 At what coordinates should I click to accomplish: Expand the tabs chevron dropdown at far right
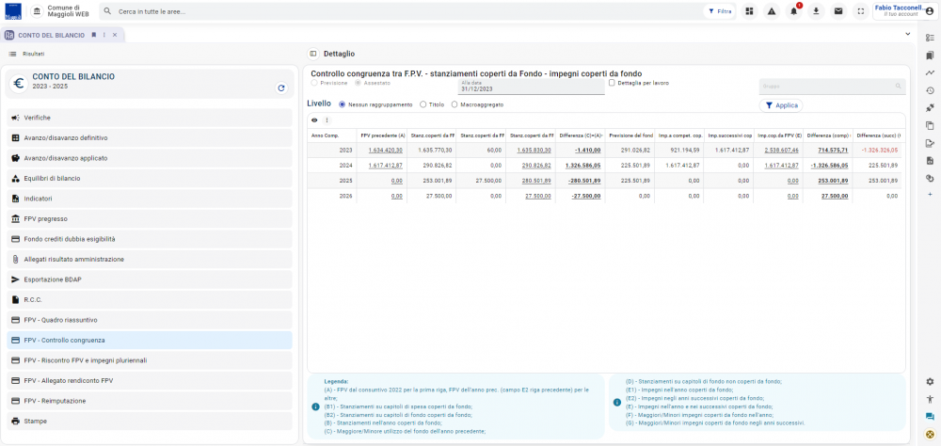click(907, 34)
